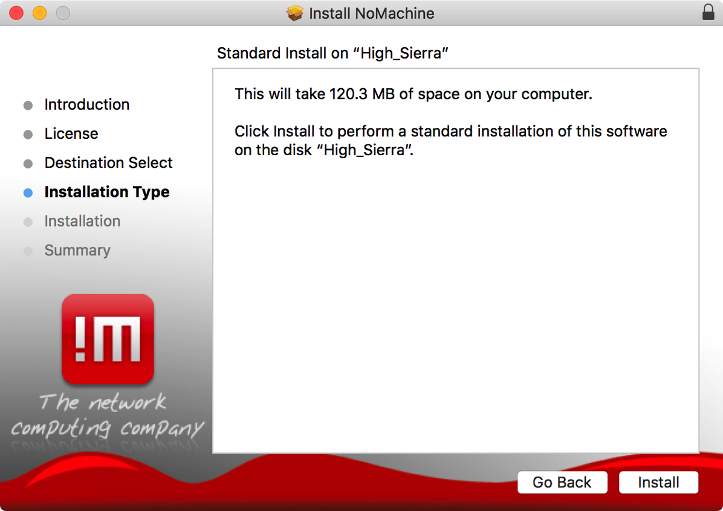
Task: Click the bullet beside Introduction
Action: click(x=28, y=106)
